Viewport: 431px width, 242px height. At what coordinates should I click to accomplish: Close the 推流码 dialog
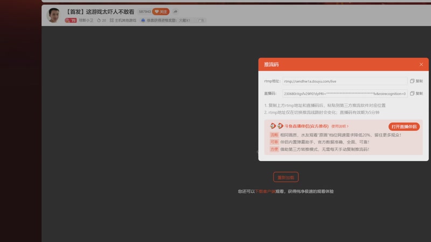[x=421, y=65]
